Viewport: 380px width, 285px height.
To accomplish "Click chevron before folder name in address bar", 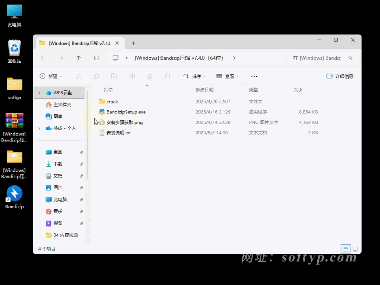I will (127, 58).
